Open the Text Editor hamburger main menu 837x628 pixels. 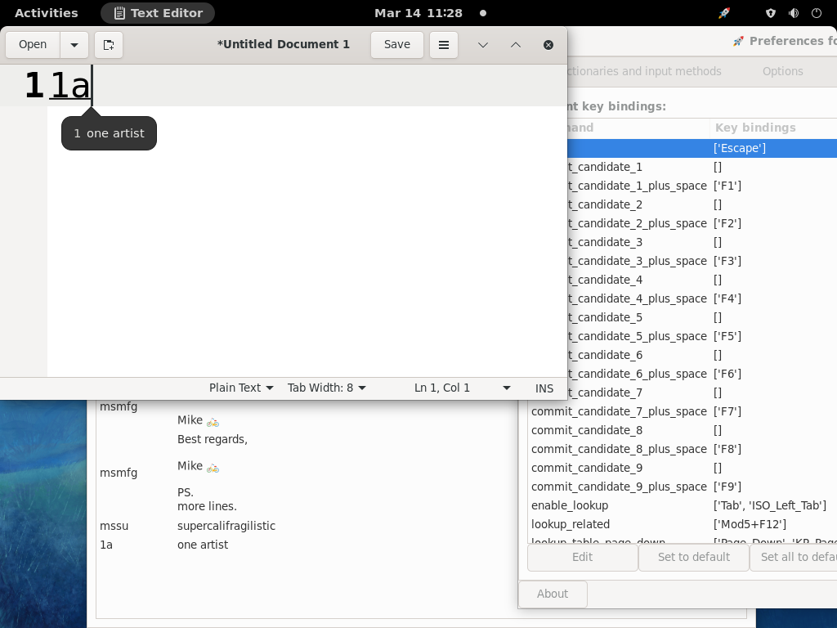point(444,45)
